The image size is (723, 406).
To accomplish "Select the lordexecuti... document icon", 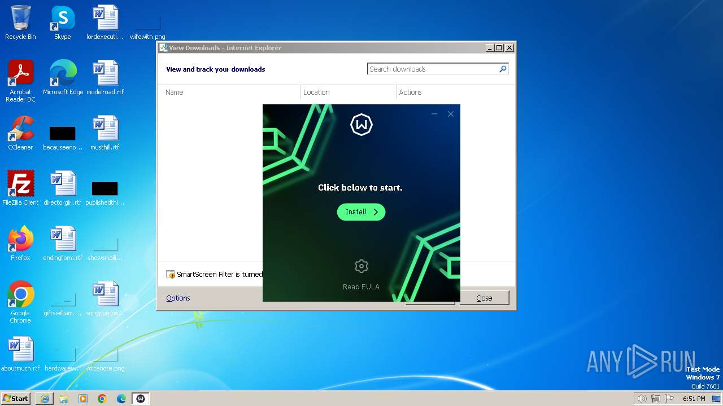I will [x=105, y=23].
